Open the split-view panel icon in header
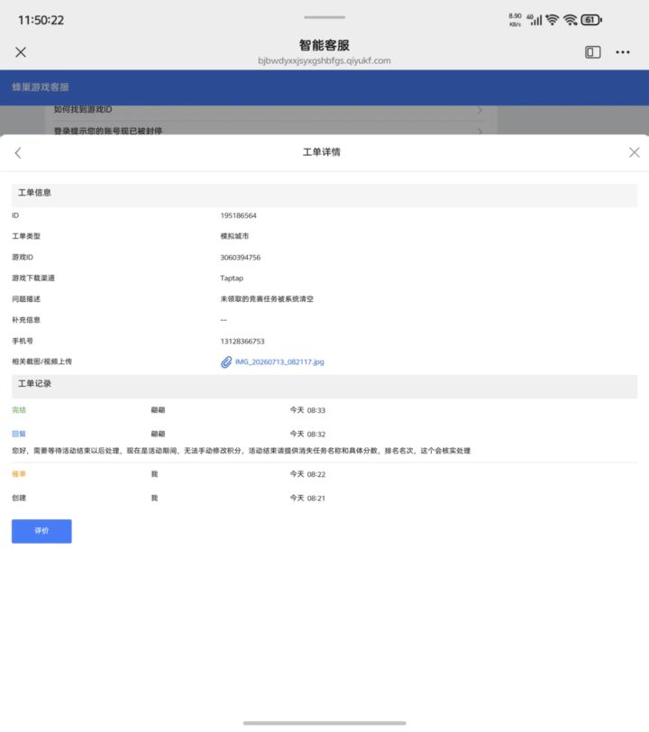Screen dimensions: 649x732 coord(592,51)
